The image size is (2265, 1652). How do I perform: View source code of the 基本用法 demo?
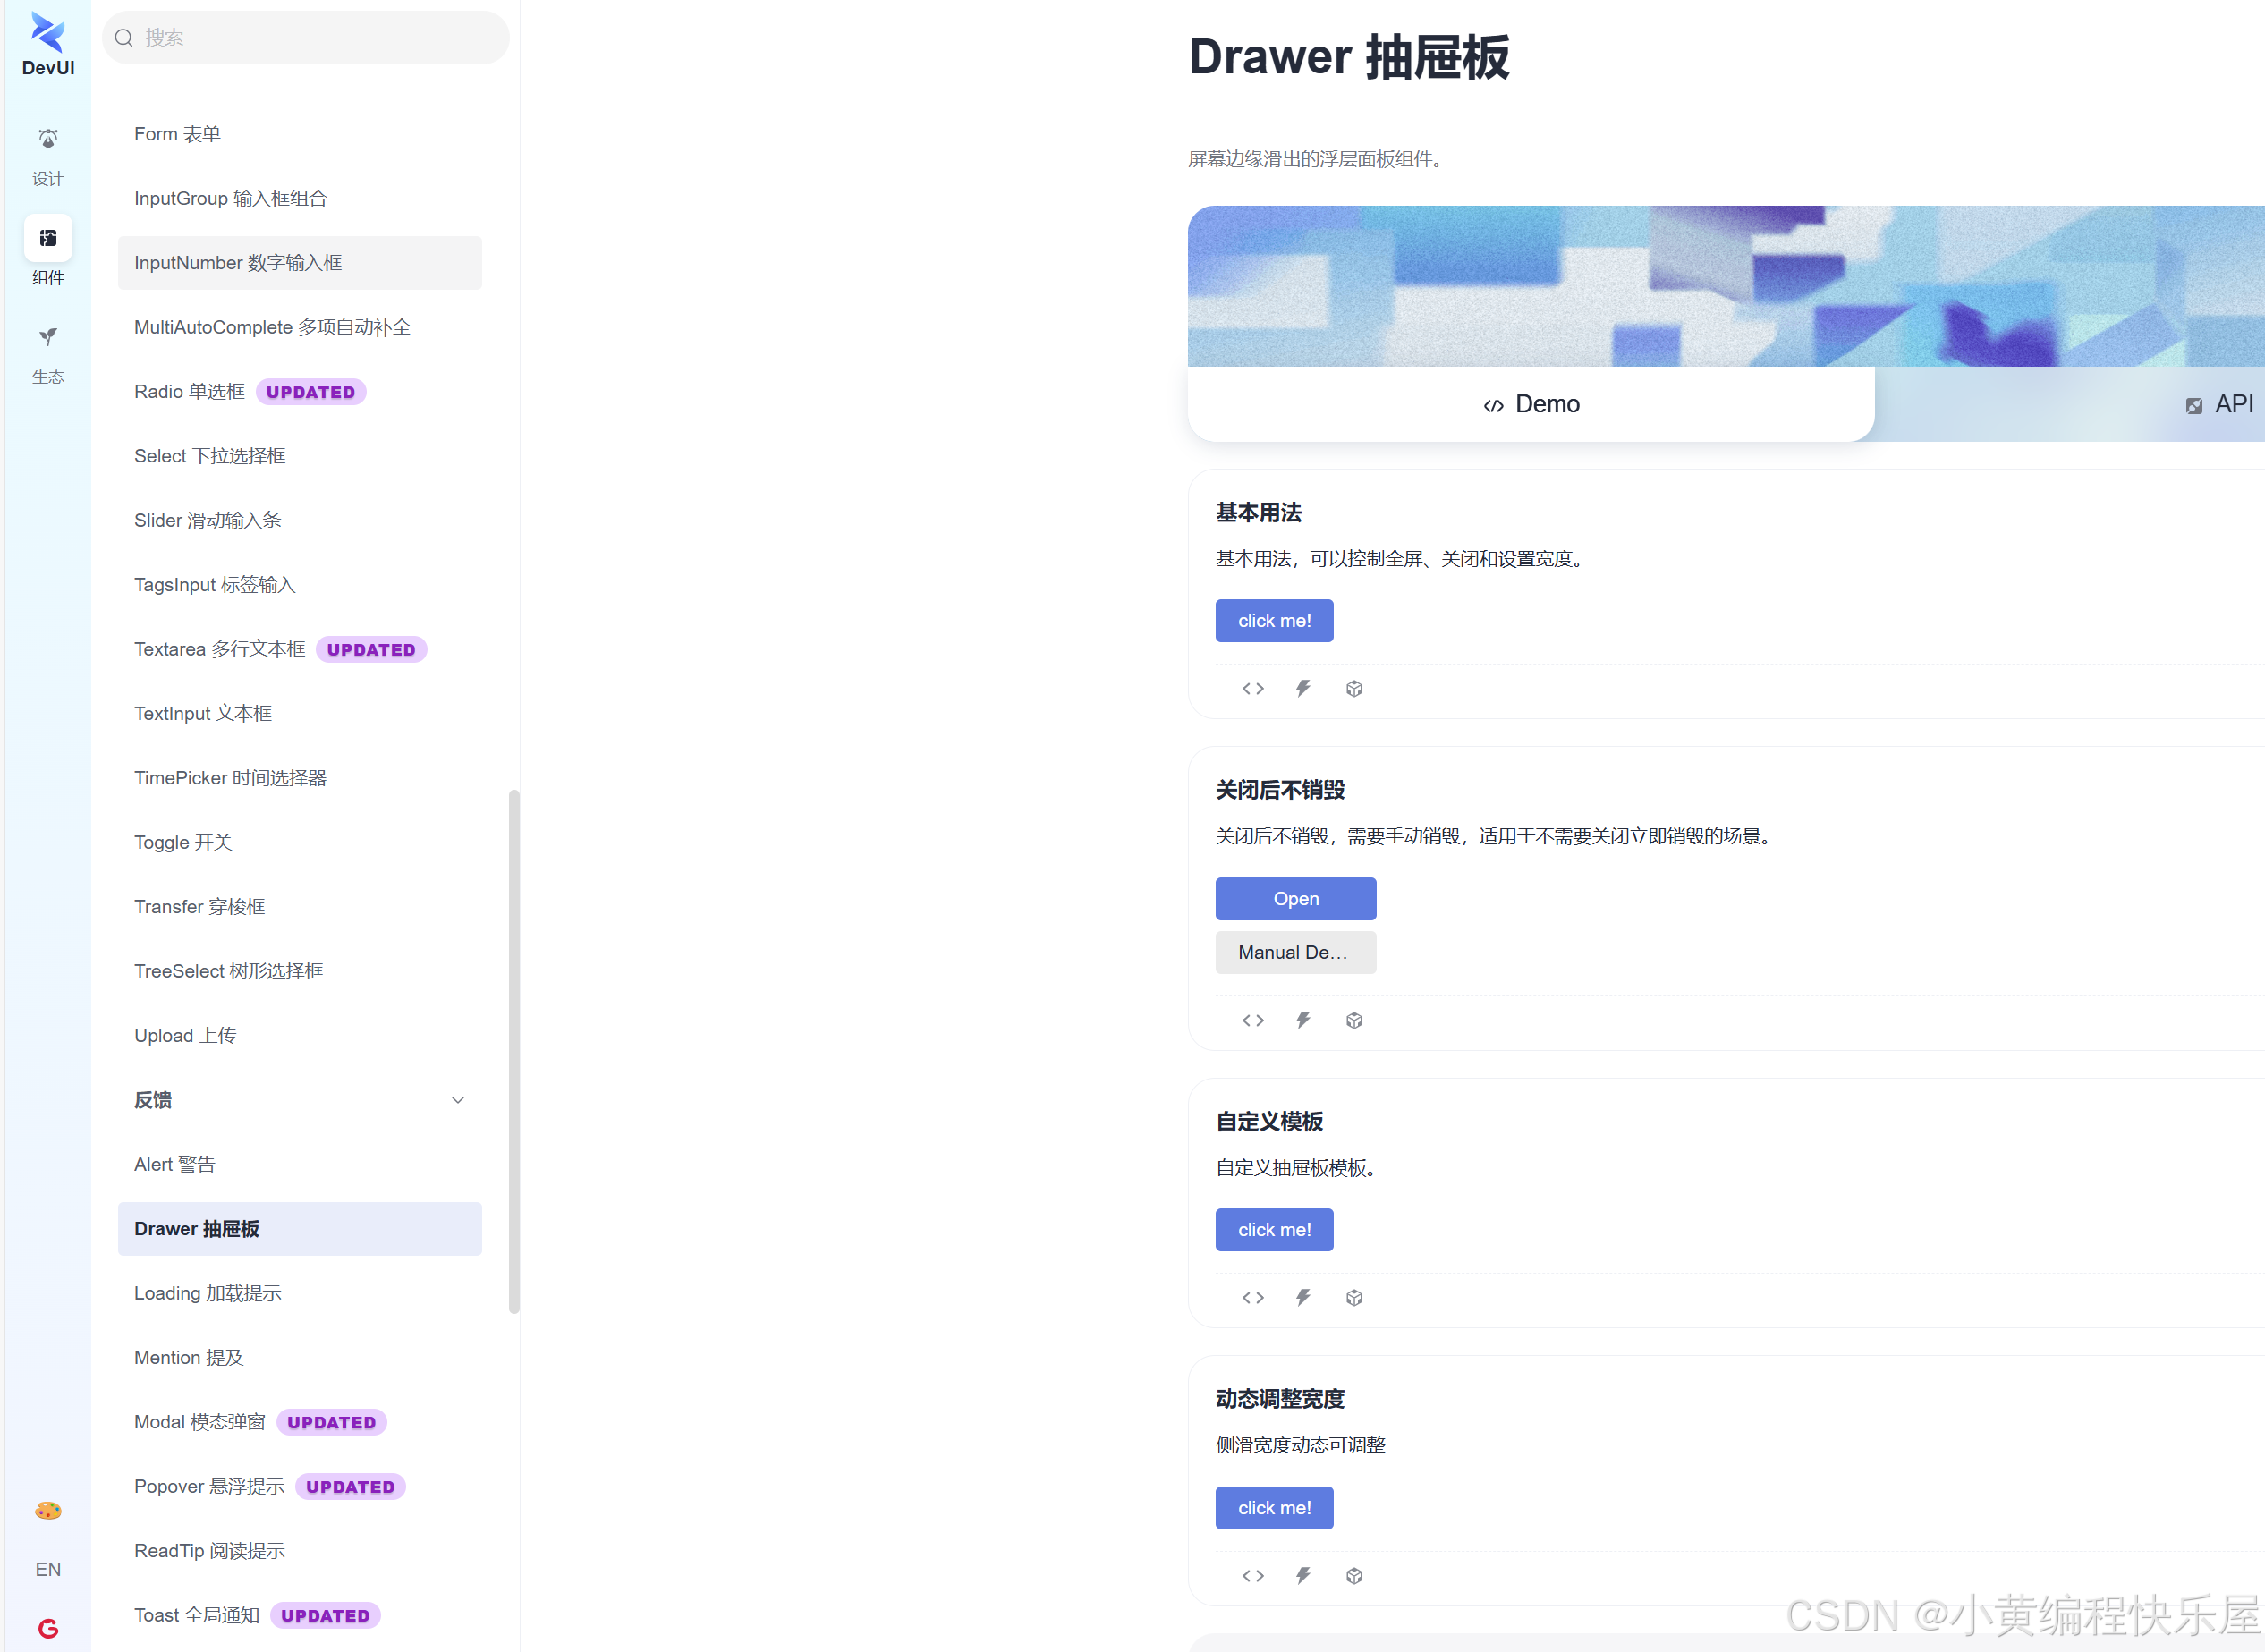pyautogui.click(x=1252, y=688)
